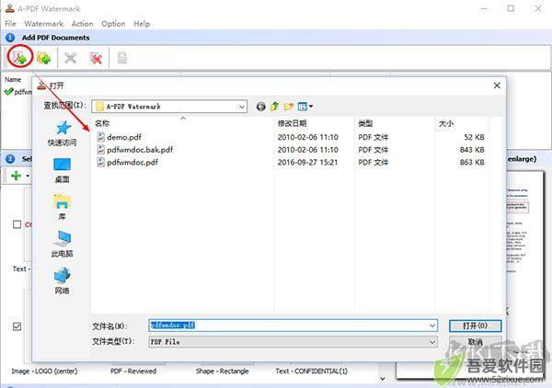The height and width of the screenshot is (388, 552).
Task: Click the PDF page preview thumbnail
Action: point(524,274)
